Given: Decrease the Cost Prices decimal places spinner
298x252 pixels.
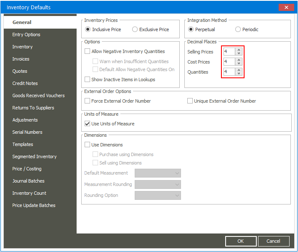Looking at the screenshot, I should coord(239,64).
